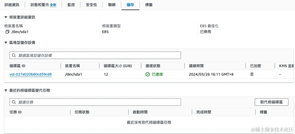Click the 最近沒有取代根磁碟區任務 empty message
Image resolution: width=295 pixels, height=134 pixels.
(149, 123)
